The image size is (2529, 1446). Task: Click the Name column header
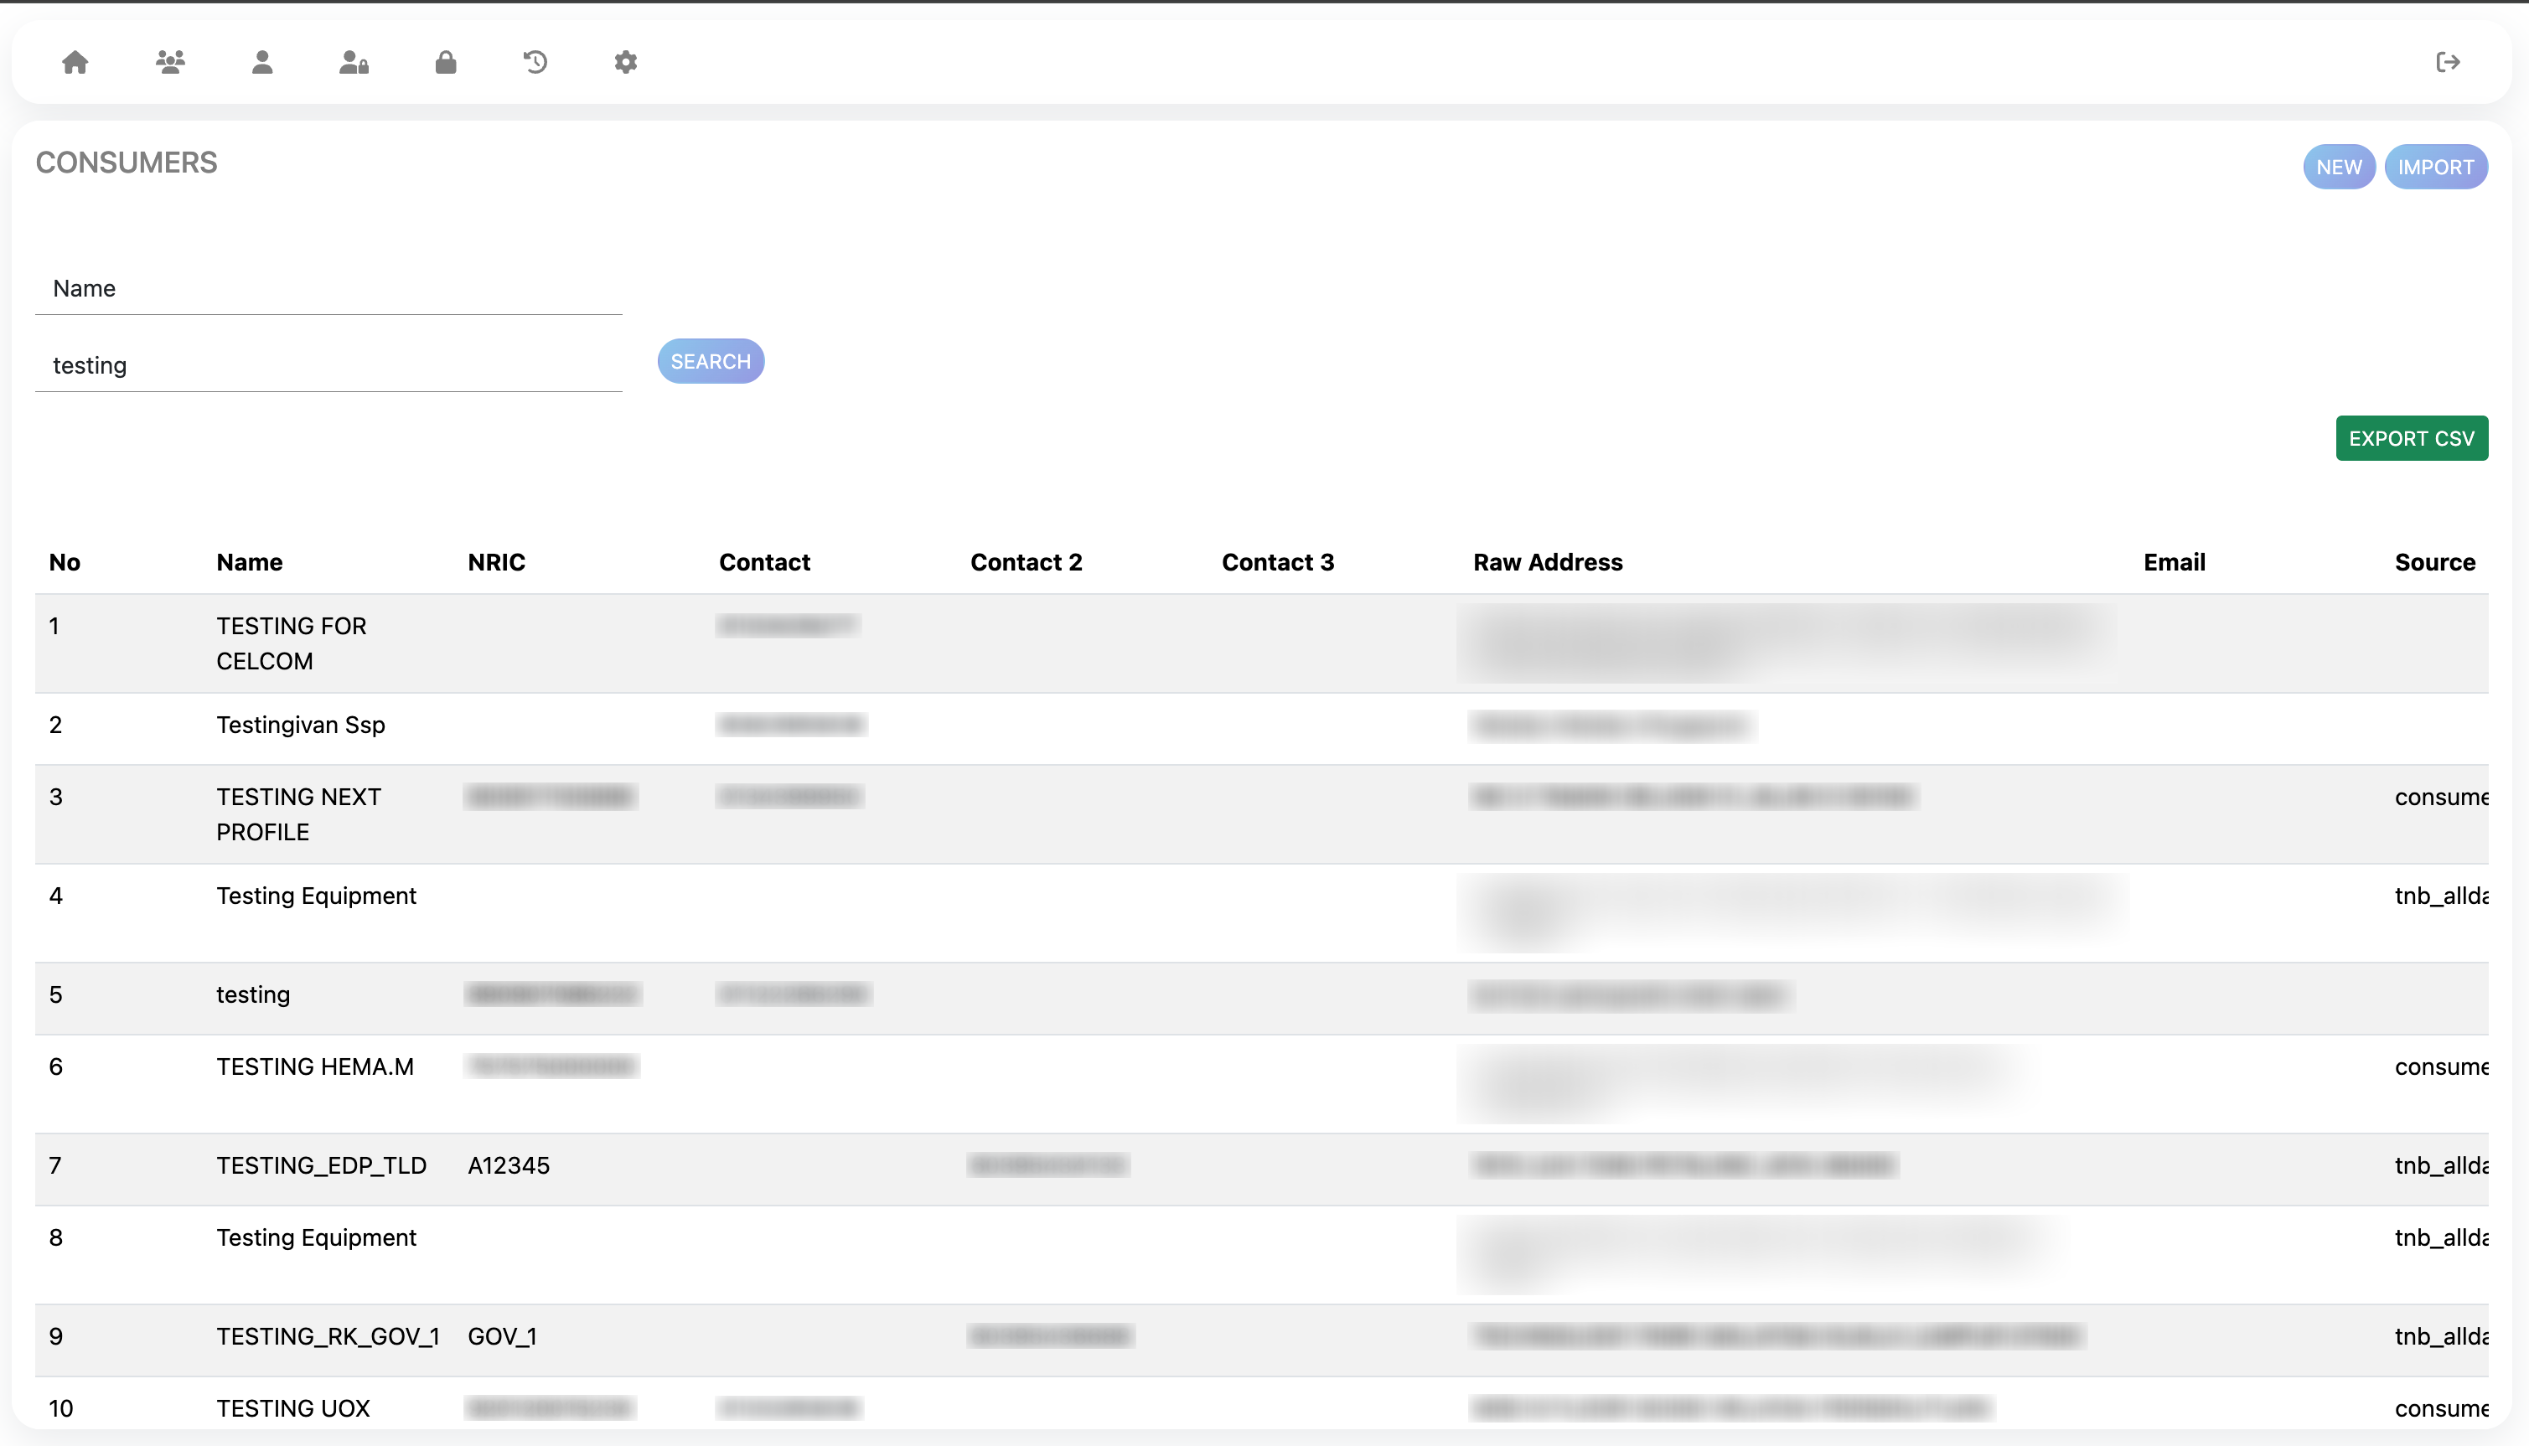pyautogui.click(x=250, y=562)
